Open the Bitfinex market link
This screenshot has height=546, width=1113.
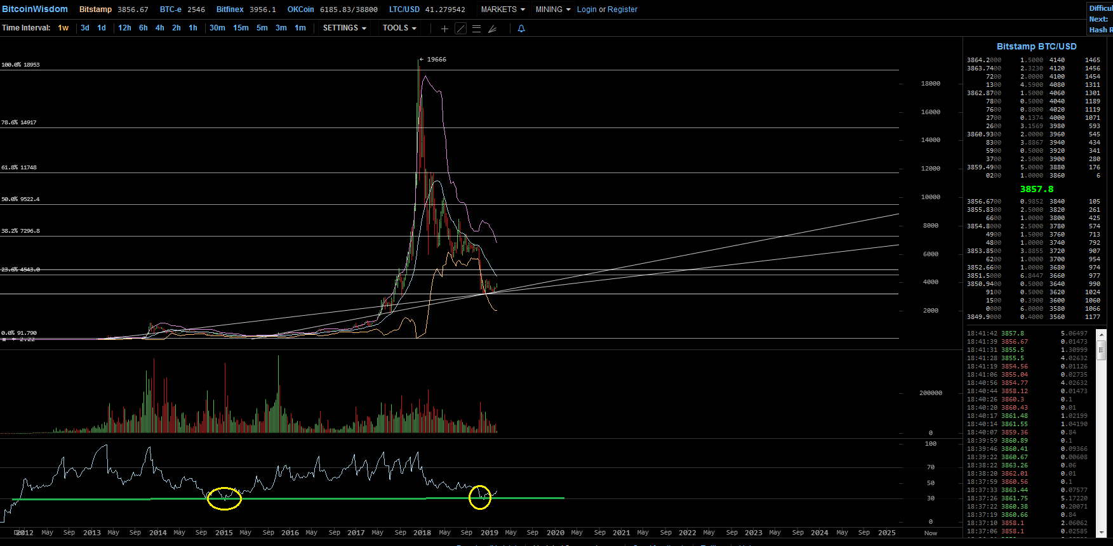[x=230, y=10]
